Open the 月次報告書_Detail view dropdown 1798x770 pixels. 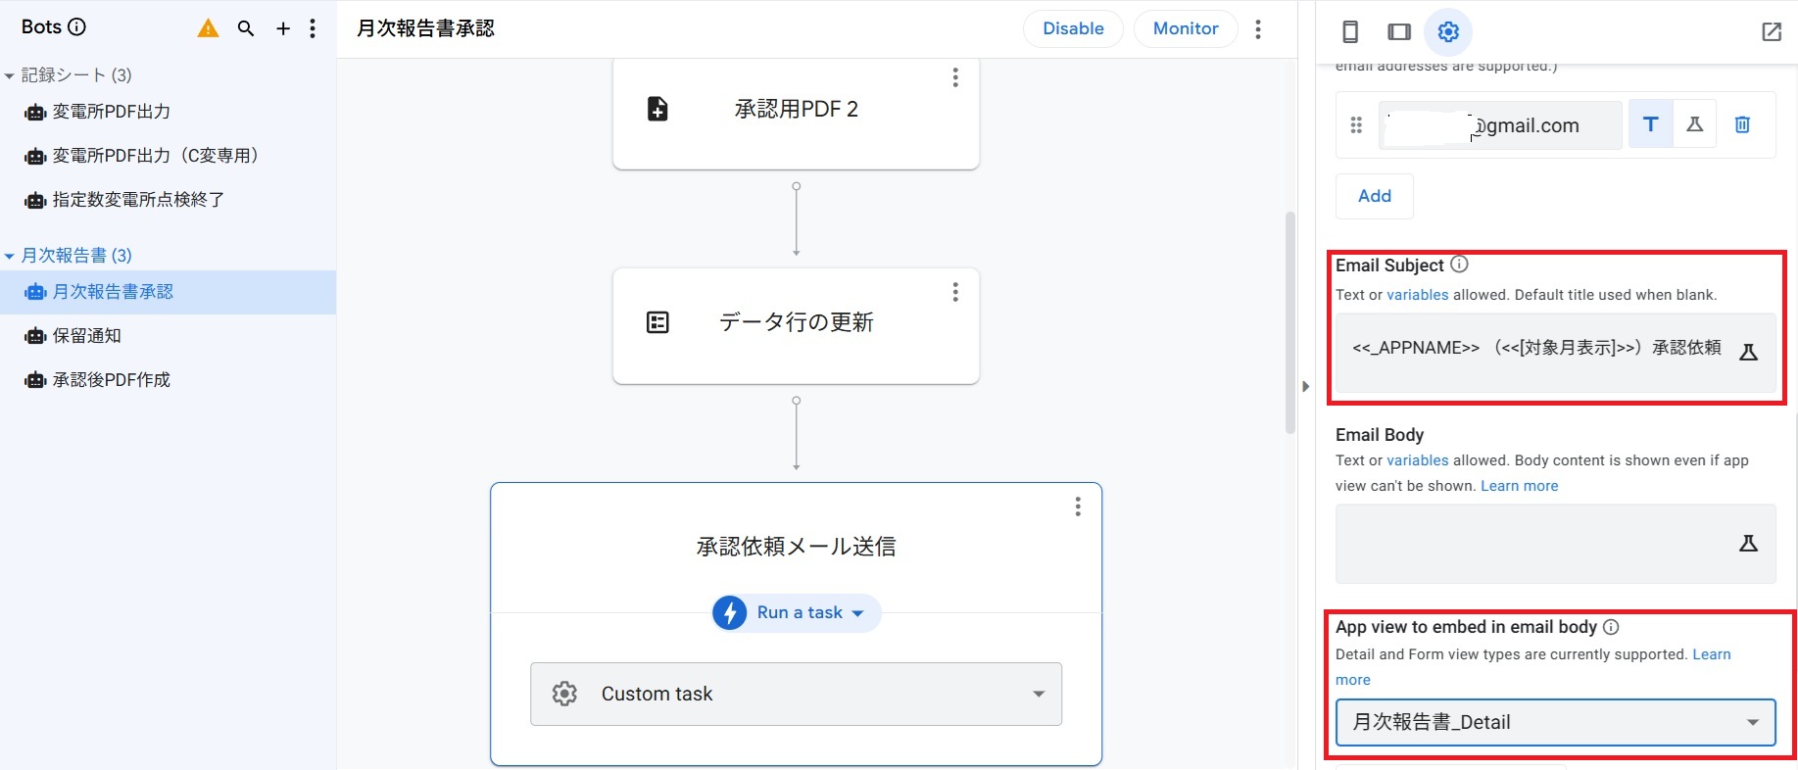point(1555,722)
